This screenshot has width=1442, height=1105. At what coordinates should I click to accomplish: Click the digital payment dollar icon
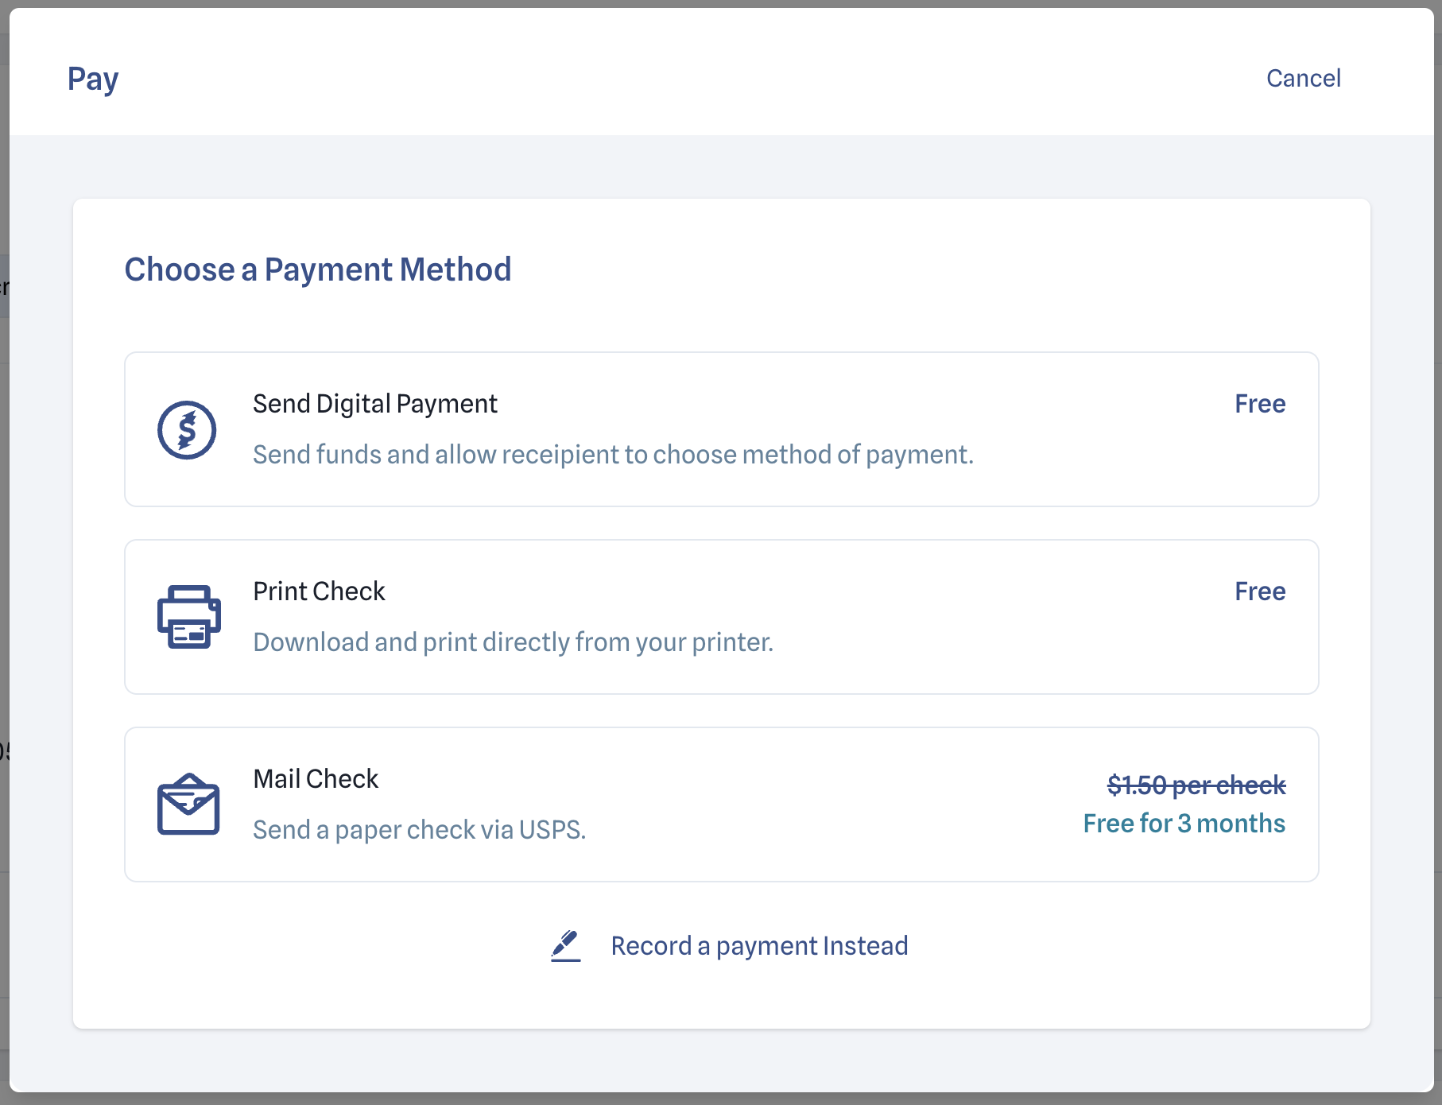[187, 430]
